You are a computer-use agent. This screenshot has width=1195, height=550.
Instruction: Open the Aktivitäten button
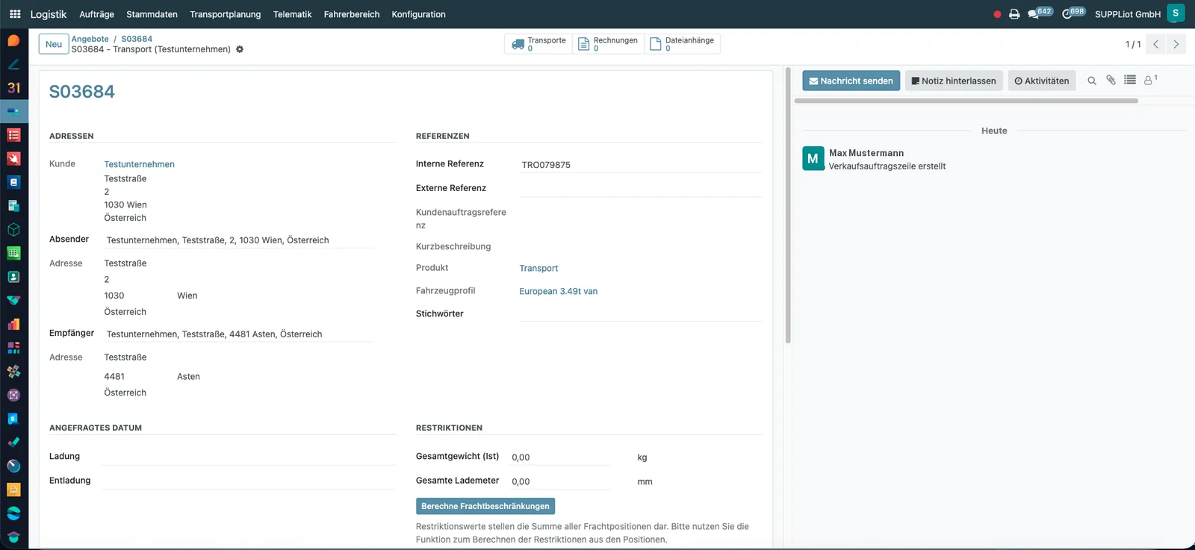coord(1042,81)
